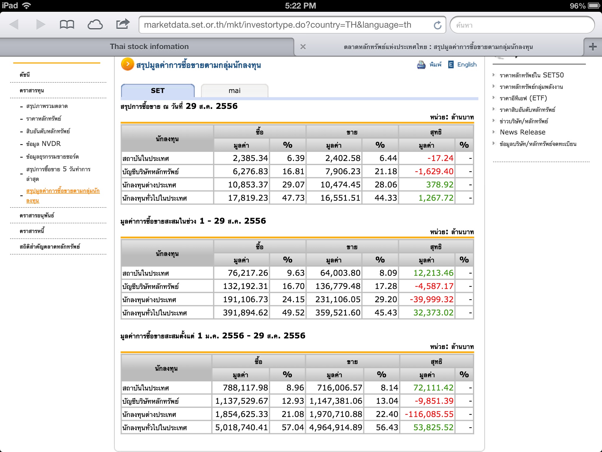
Task: Open ตราสารอนุพันธ์ menu in sidebar
Action: [37, 215]
